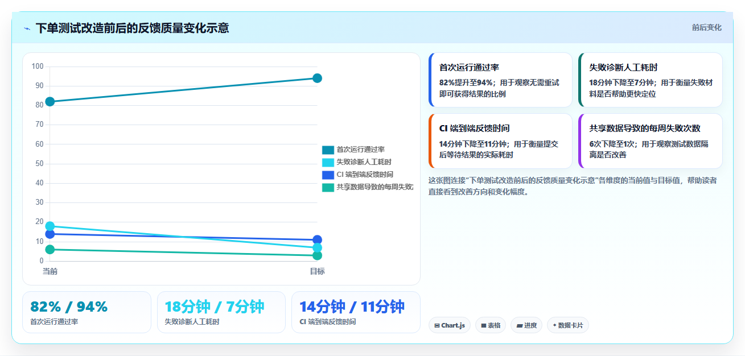Click the CI 端到端反馈时间 point at 目标
Viewport: 745px width, 356px height.
point(317,240)
